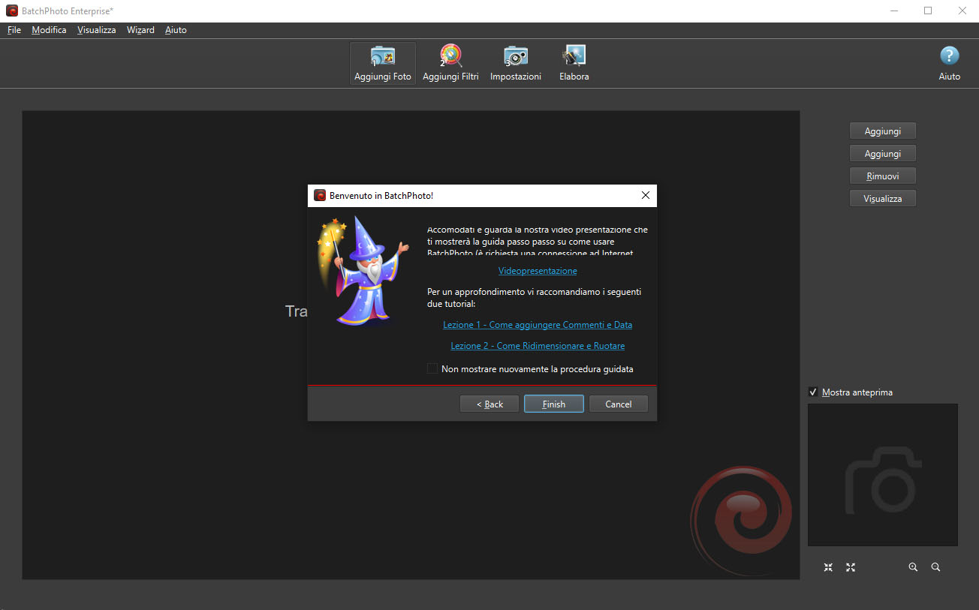Close the Benvenuto in BatchPhoto dialog
This screenshot has height=610, width=979.
coord(645,195)
